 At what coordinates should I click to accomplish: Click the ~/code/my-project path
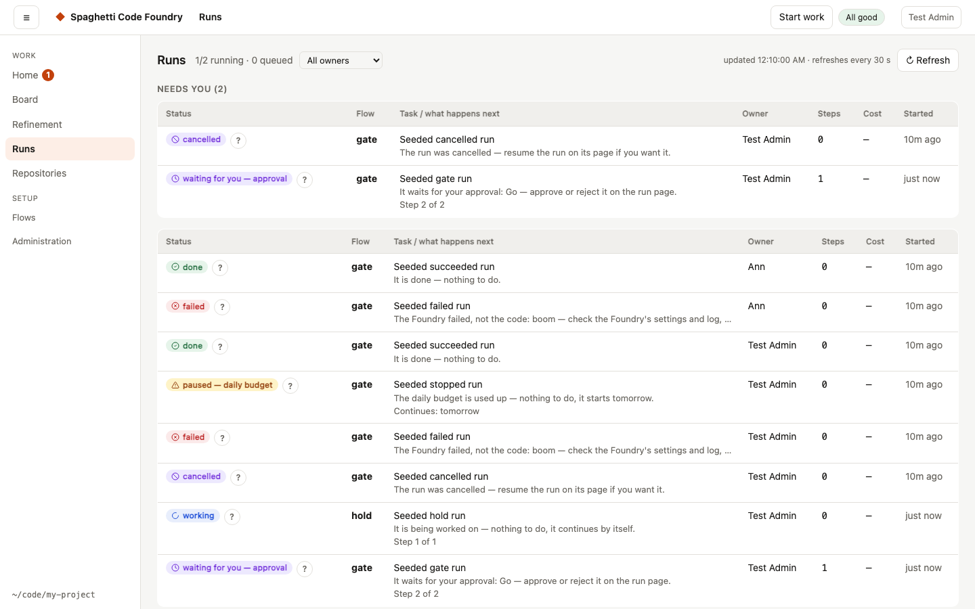pos(53,595)
